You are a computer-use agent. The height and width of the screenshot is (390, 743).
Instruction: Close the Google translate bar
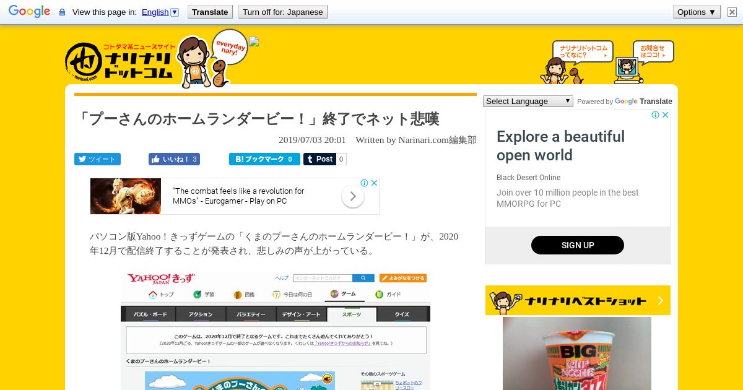[732, 12]
